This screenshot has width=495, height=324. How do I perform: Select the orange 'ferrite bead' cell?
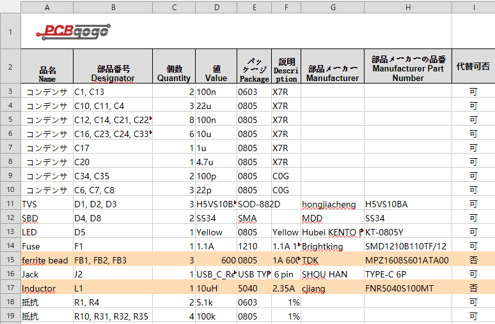[47, 260]
